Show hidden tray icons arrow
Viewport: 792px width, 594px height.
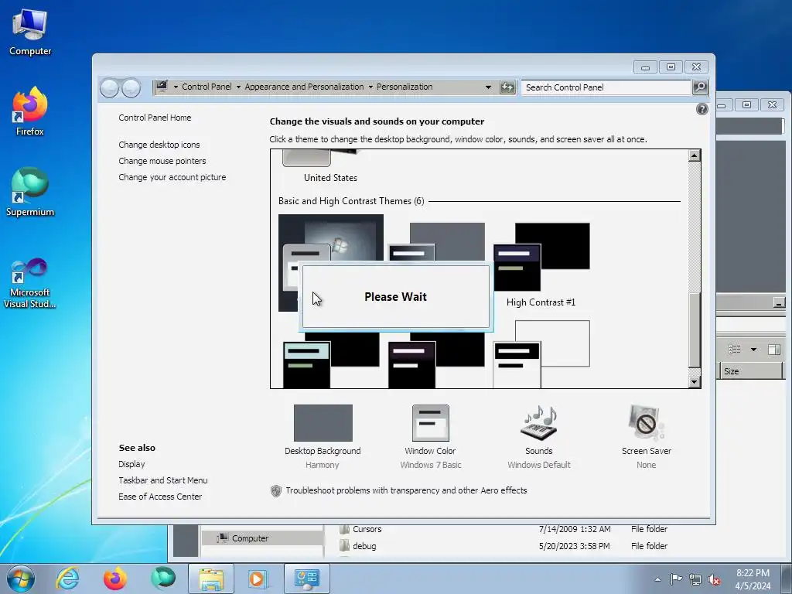(x=657, y=579)
